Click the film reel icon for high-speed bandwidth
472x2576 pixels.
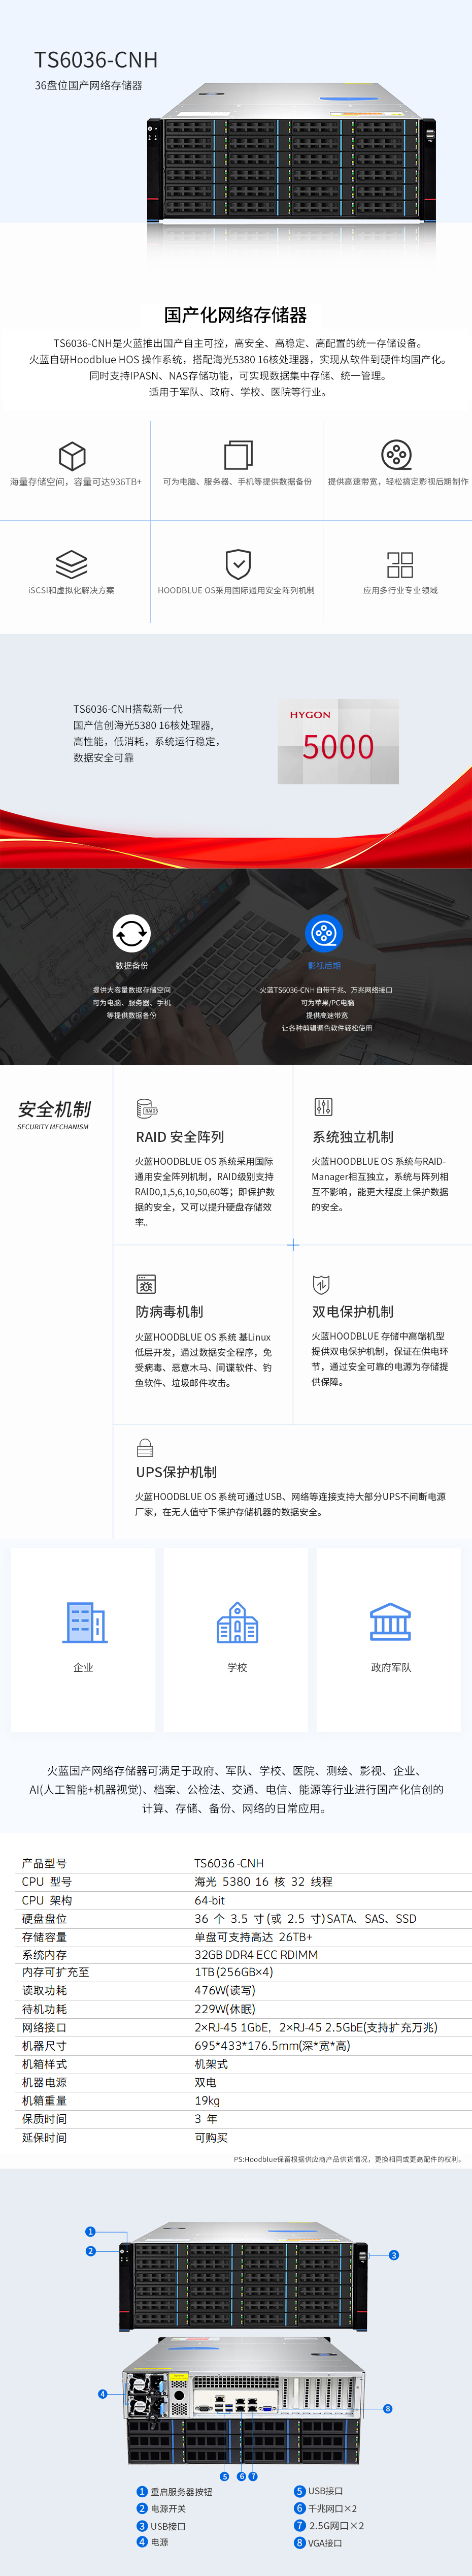click(396, 455)
